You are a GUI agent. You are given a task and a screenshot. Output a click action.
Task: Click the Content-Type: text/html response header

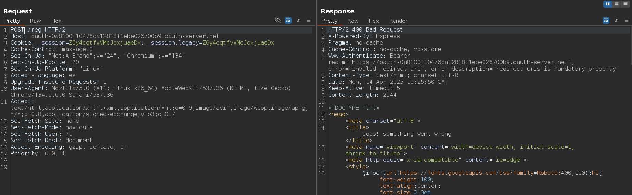393,75
